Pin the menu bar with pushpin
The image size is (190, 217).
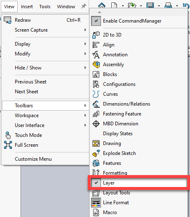click(84, 6)
